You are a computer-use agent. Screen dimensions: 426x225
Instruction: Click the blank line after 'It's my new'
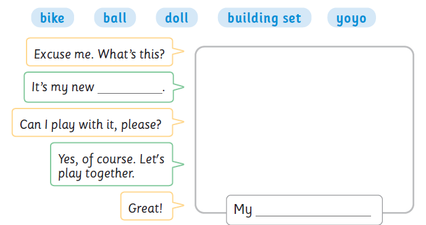coord(130,91)
